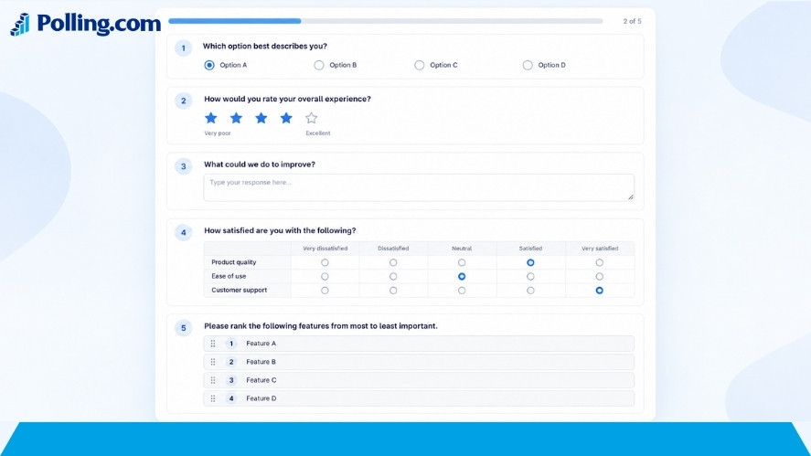Click the survey progress bar
Image resolution: width=811 pixels, height=456 pixels.
(x=386, y=21)
